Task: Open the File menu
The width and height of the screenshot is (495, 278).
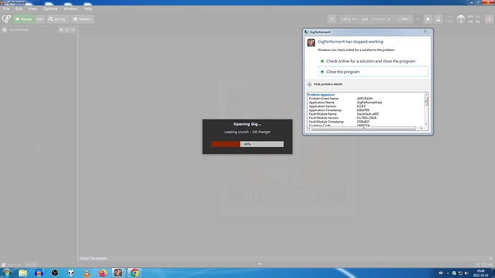Action: 6,9
